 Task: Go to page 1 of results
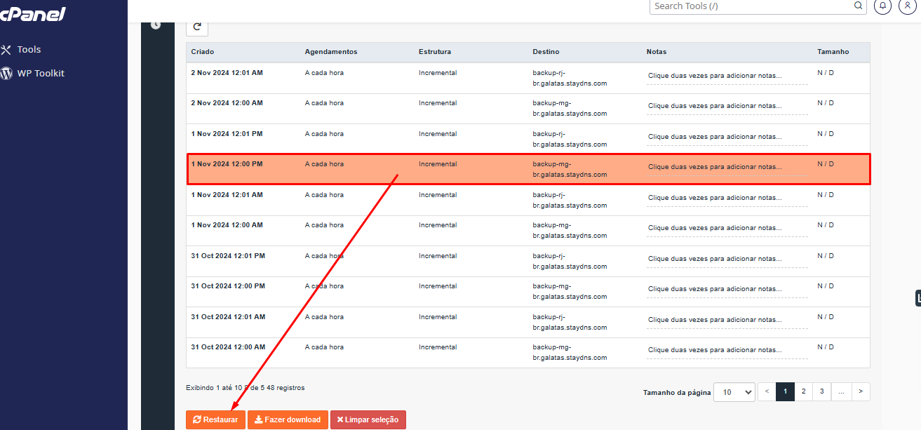pyautogui.click(x=785, y=391)
